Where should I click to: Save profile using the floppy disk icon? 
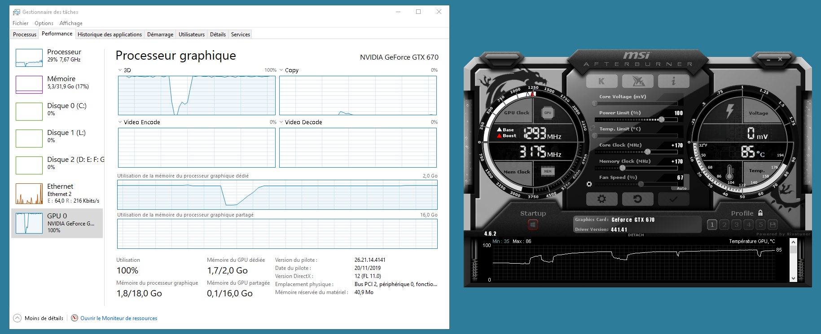point(773,225)
